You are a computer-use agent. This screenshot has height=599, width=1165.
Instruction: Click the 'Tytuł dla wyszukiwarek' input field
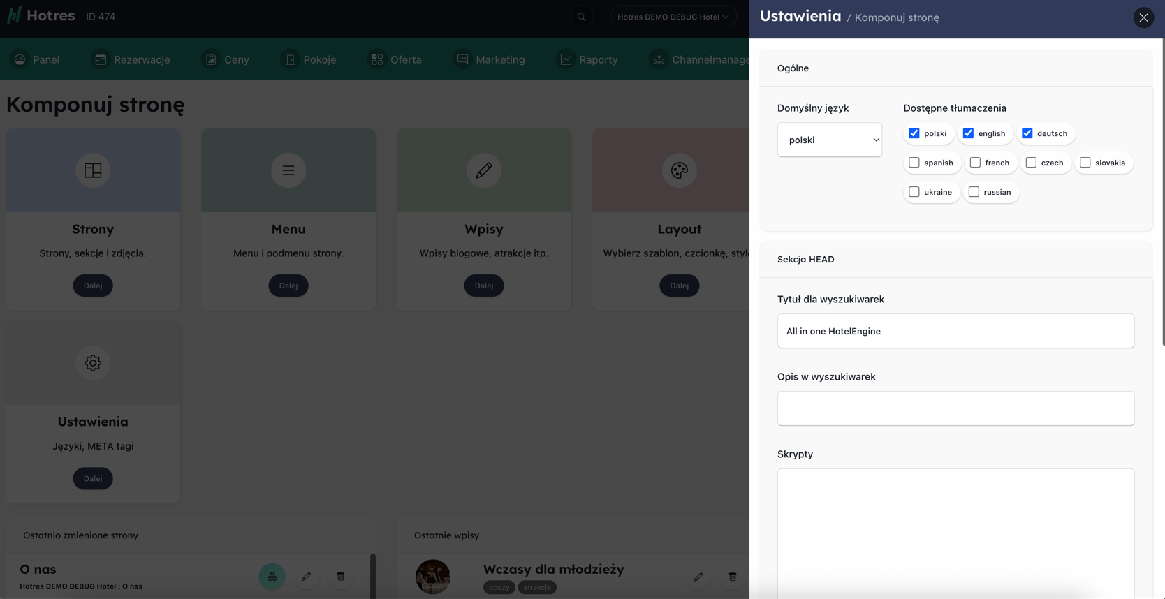click(x=955, y=331)
